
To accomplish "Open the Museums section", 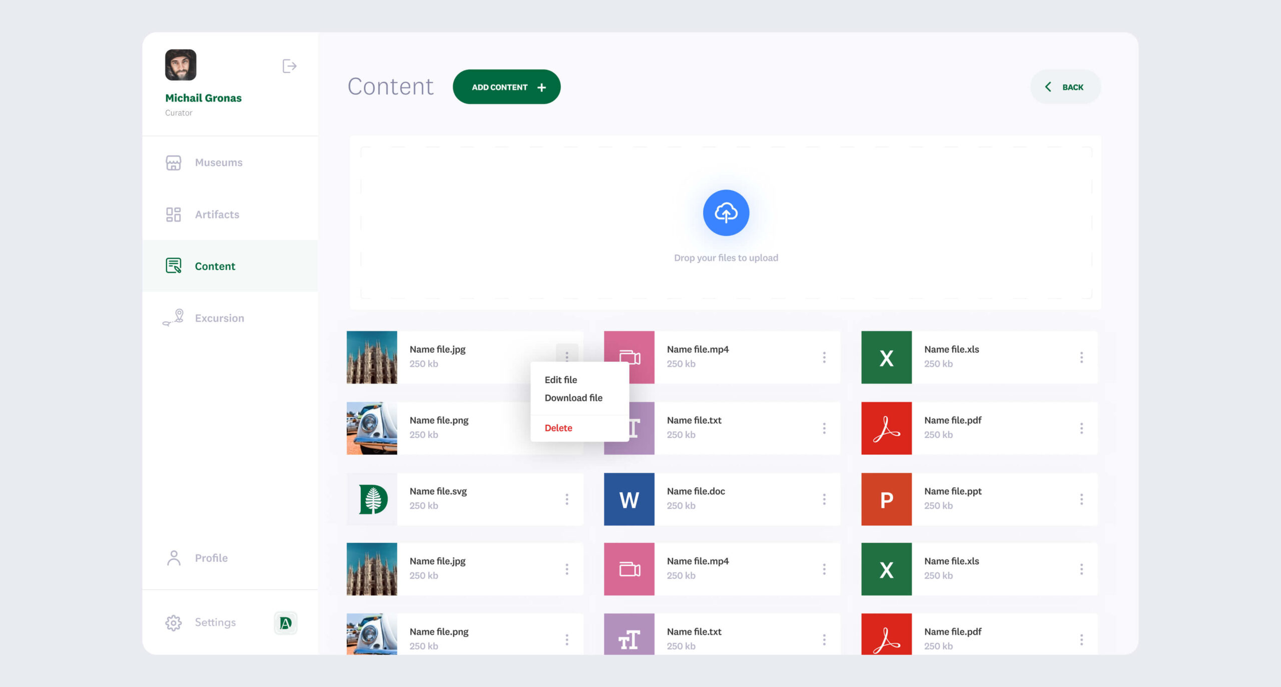I will click(218, 163).
